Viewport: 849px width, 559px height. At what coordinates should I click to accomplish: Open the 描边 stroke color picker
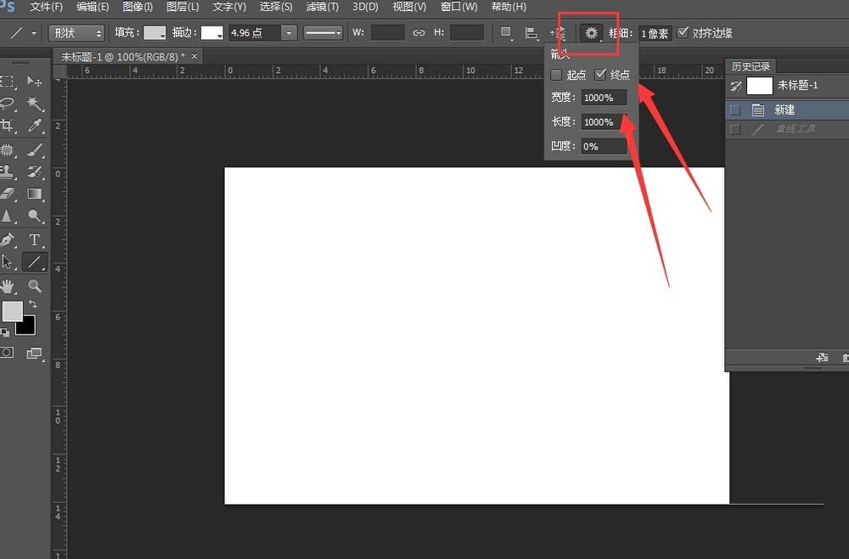pos(209,32)
